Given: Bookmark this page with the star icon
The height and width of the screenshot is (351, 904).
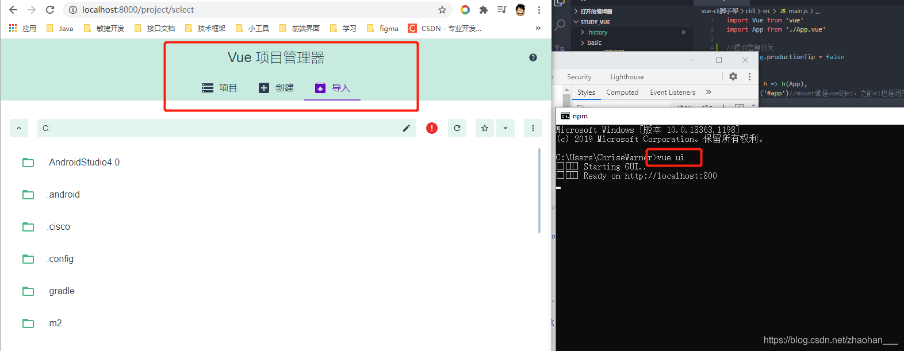Looking at the screenshot, I should (442, 10).
